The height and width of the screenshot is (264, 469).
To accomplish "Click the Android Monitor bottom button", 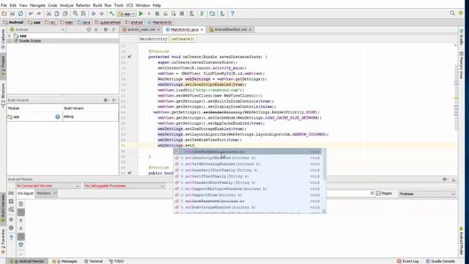I will [x=27, y=261].
